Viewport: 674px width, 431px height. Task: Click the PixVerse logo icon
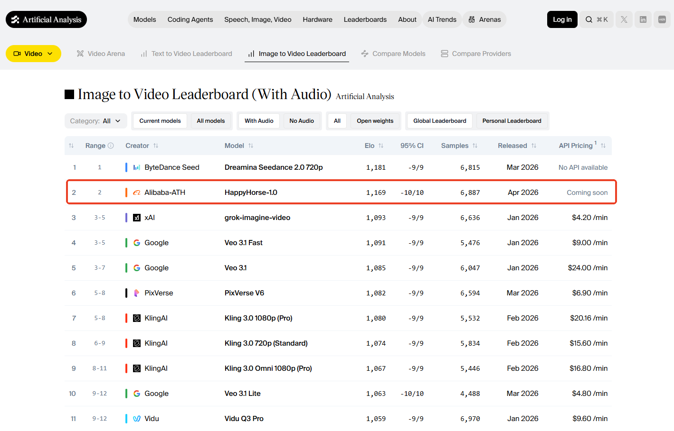tap(137, 293)
